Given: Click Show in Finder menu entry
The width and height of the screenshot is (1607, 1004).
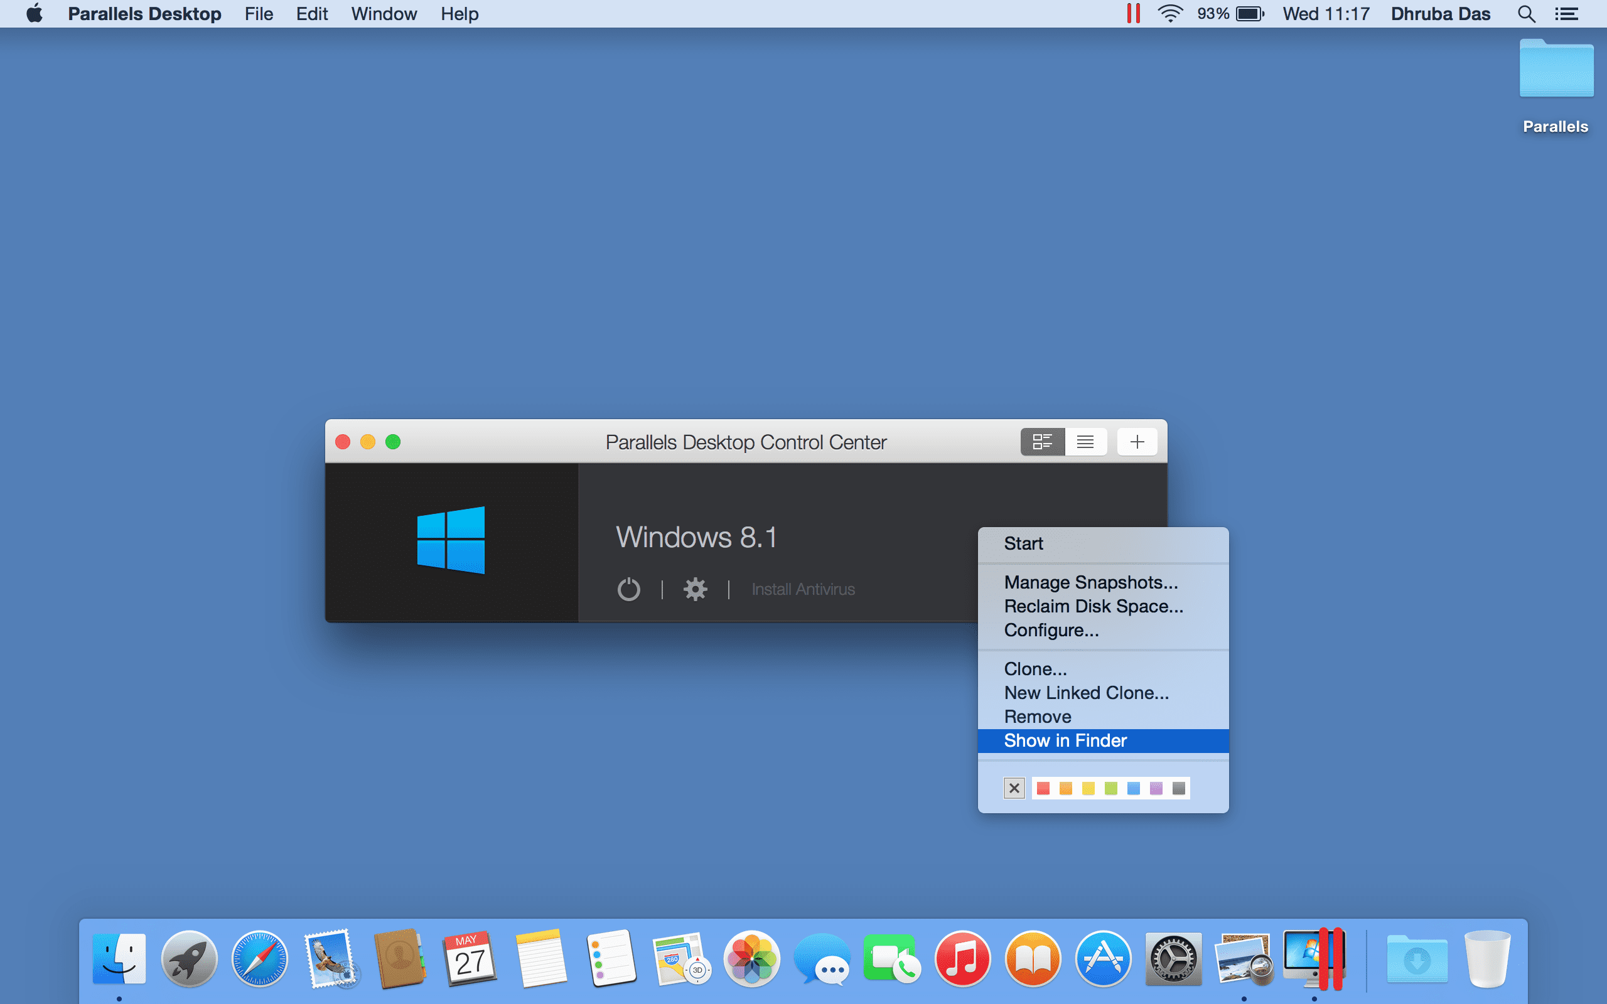Looking at the screenshot, I should pos(1103,740).
